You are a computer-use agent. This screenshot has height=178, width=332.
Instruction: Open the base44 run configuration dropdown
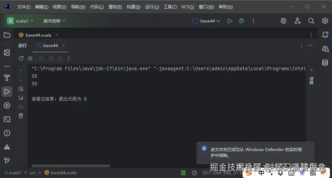pyautogui.click(x=207, y=21)
